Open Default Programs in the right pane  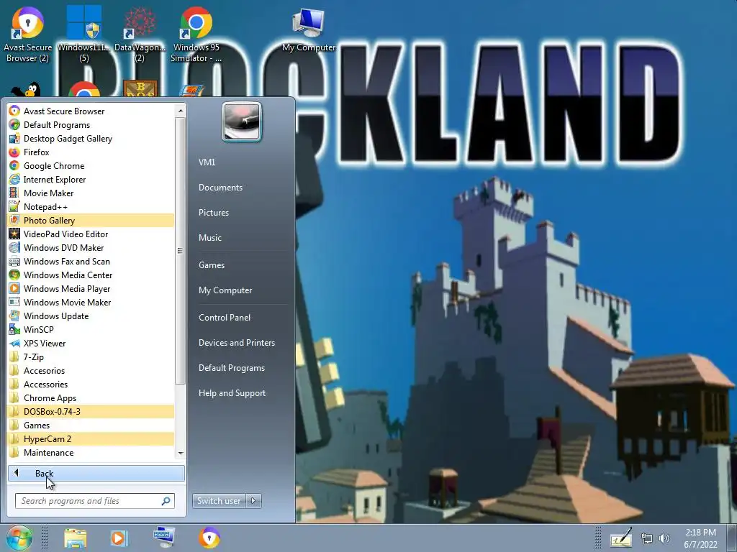pyautogui.click(x=232, y=368)
